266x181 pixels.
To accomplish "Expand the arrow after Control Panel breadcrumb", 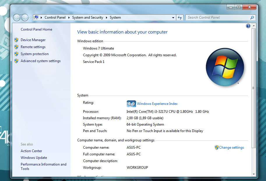I will pyautogui.click(x=69, y=17).
